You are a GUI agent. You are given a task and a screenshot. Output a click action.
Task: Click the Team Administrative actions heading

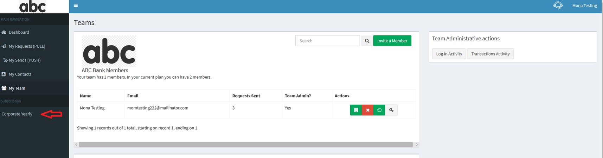[466, 39]
